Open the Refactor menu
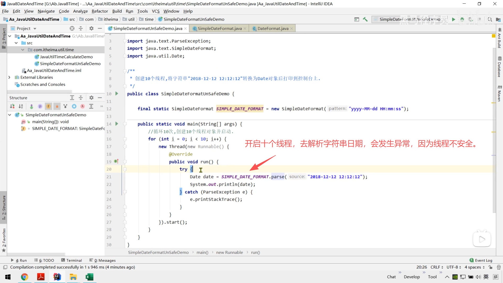Image resolution: width=503 pixels, height=283 pixels. 100,11
